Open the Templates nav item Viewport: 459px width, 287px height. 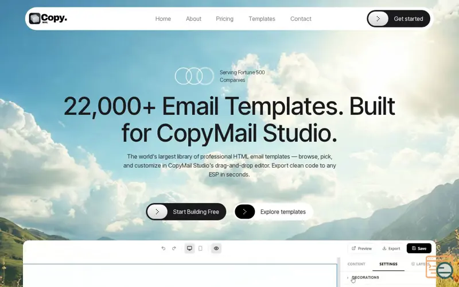pyautogui.click(x=262, y=19)
